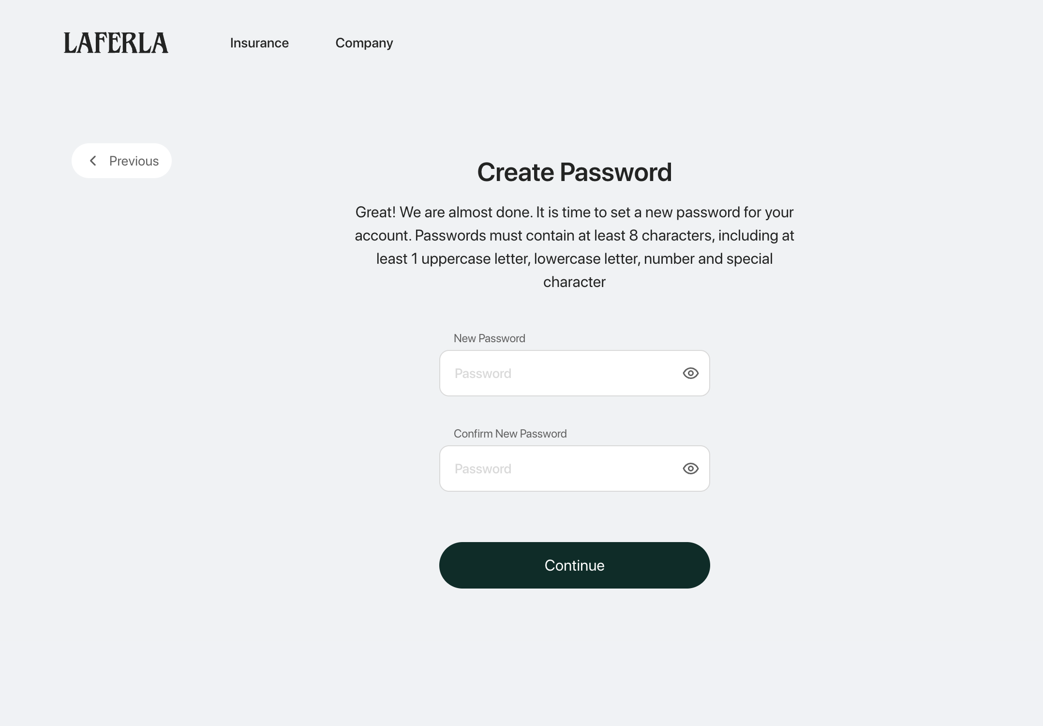Screen dimensions: 1043x726
Task: Return home via the LAFERLA wordmark
Action: [x=116, y=43]
